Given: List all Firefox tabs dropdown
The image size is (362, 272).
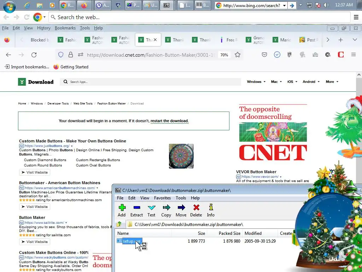Looking at the screenshot, I should (355, 40).
